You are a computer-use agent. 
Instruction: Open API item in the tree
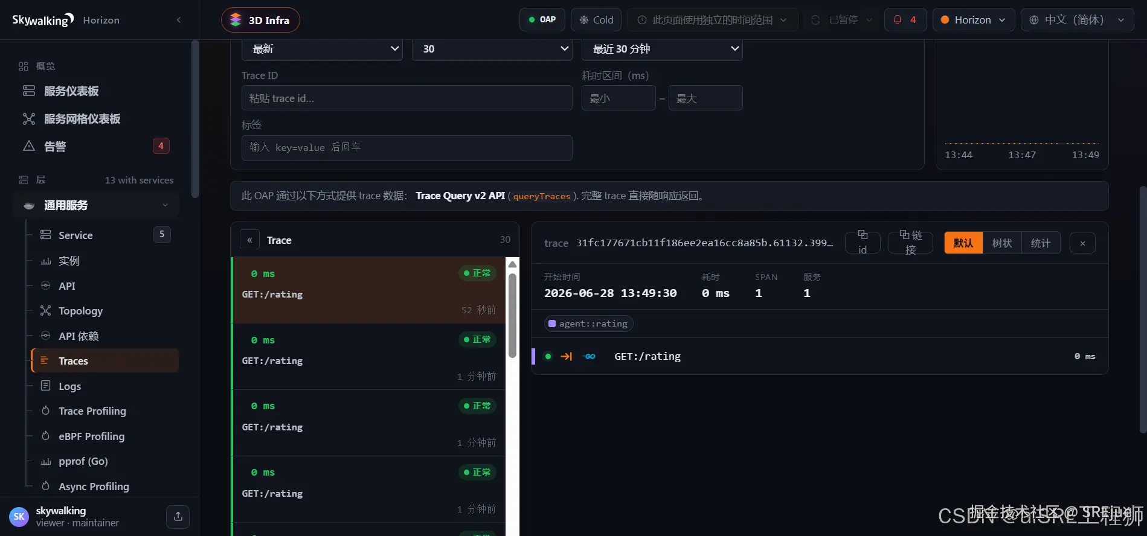click(67, 286)
